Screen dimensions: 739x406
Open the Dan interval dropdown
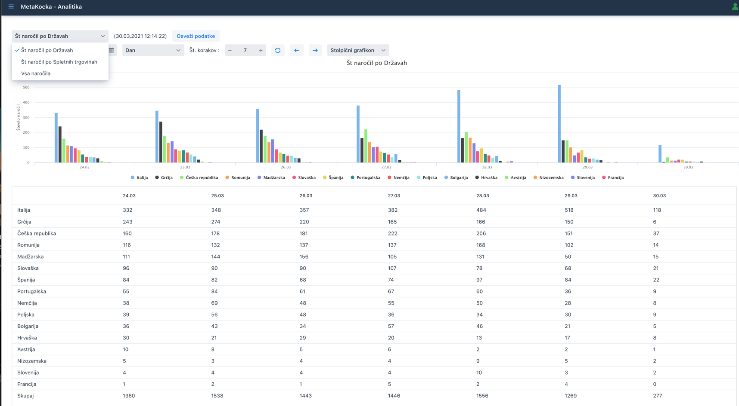tap(153, 50)
